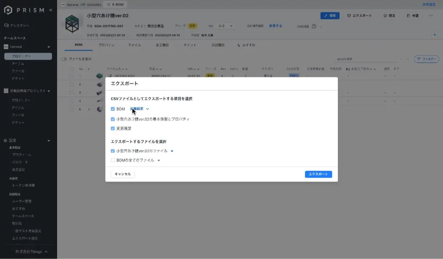
Task: Click the 設定 gear icon in sidebar
Action: [x=6, y=141]
